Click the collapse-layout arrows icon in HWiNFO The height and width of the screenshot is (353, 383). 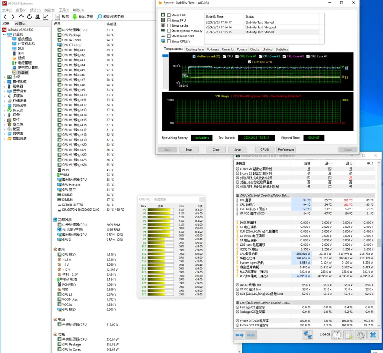[251, 335]
